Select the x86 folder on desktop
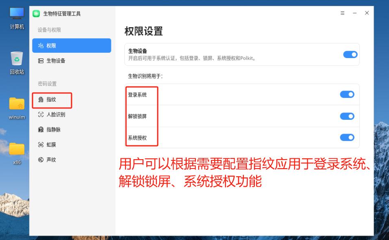The height and width of the screenshot is (240, 389). pos(17,154)
